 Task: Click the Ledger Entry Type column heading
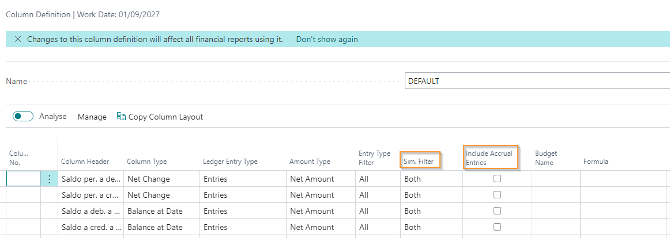click(x=230, y=162)
